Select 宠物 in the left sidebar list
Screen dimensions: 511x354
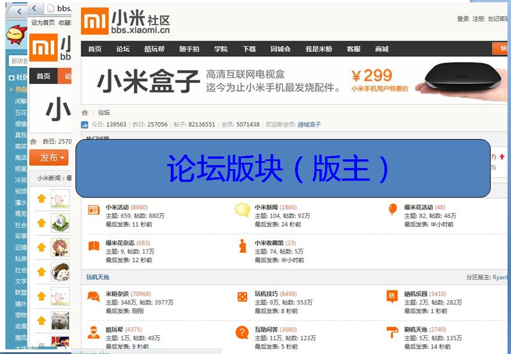point(21,315)
